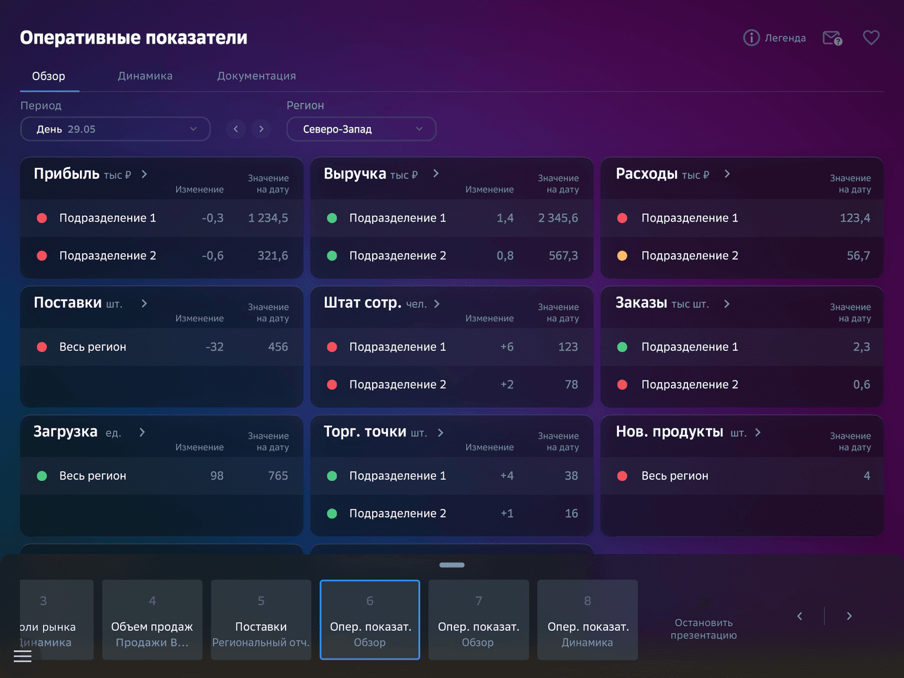Expand the Выручка card chevron
This screenshot has width=904, height=678.
coord(436,174)
